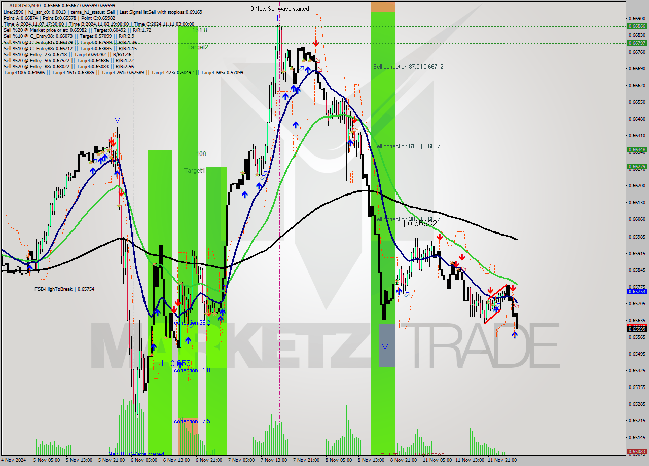Click blue price tag 0.65754 on axis
This screenshot has width=649, height=466.
pos(637,291)
